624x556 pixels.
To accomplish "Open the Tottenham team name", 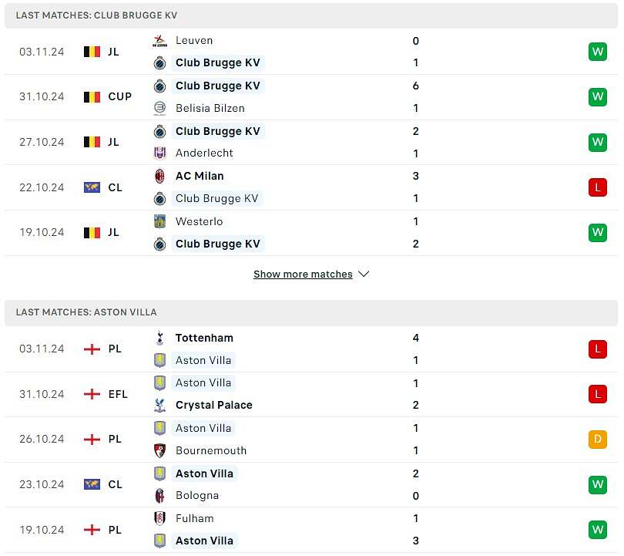I will tap(204, 338).
